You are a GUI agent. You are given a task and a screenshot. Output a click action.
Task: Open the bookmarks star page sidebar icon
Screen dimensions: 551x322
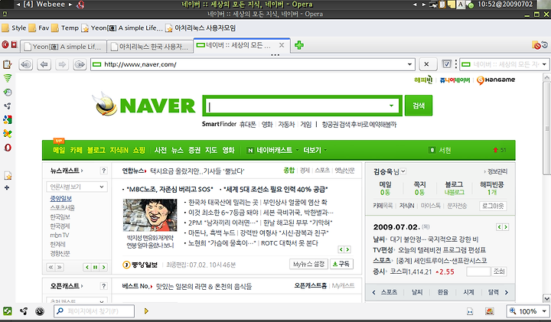coord(8,176)
